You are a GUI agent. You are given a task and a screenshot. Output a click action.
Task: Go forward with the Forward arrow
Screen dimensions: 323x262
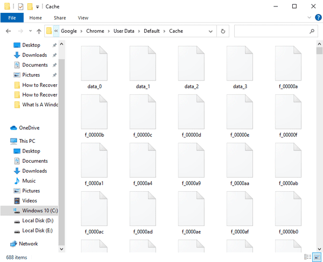[20, 31]
